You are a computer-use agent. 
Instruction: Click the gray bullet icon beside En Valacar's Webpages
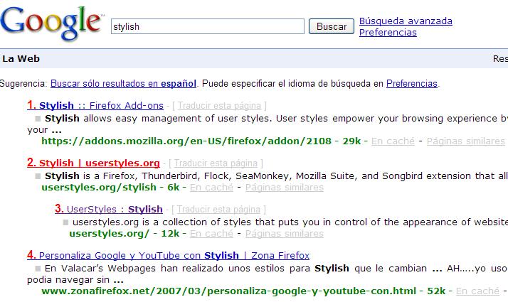[x=38, y=269]
